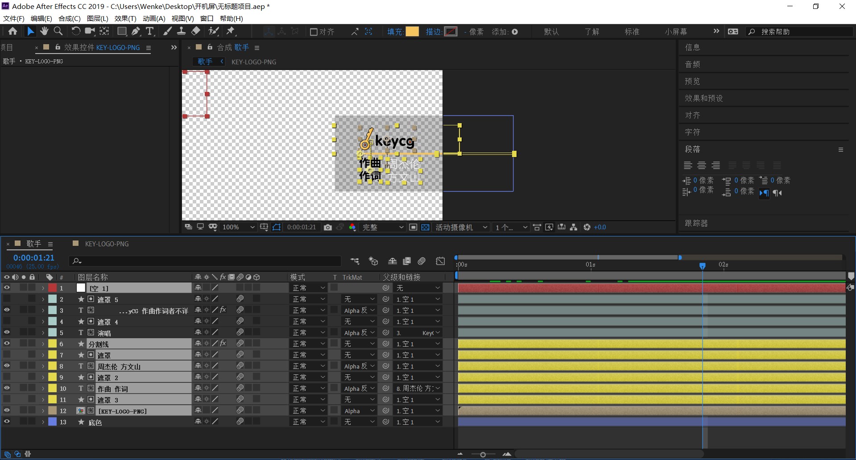
Task: Select the Clone Stamp tool
Action: click(181, 31)
